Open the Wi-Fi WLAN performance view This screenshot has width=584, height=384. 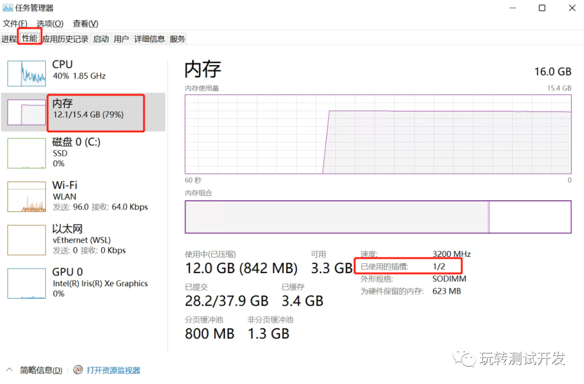coord(81,196)
